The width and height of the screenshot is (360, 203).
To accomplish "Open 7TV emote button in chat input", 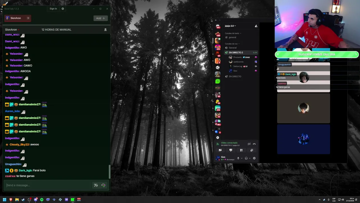I will [96, 185].
